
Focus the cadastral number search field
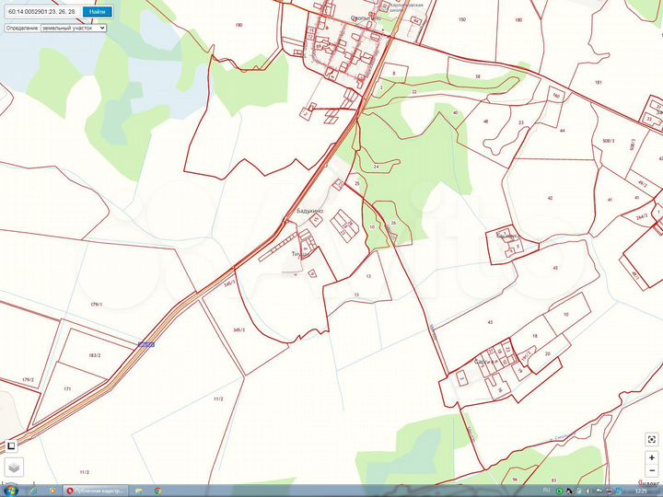42,11
